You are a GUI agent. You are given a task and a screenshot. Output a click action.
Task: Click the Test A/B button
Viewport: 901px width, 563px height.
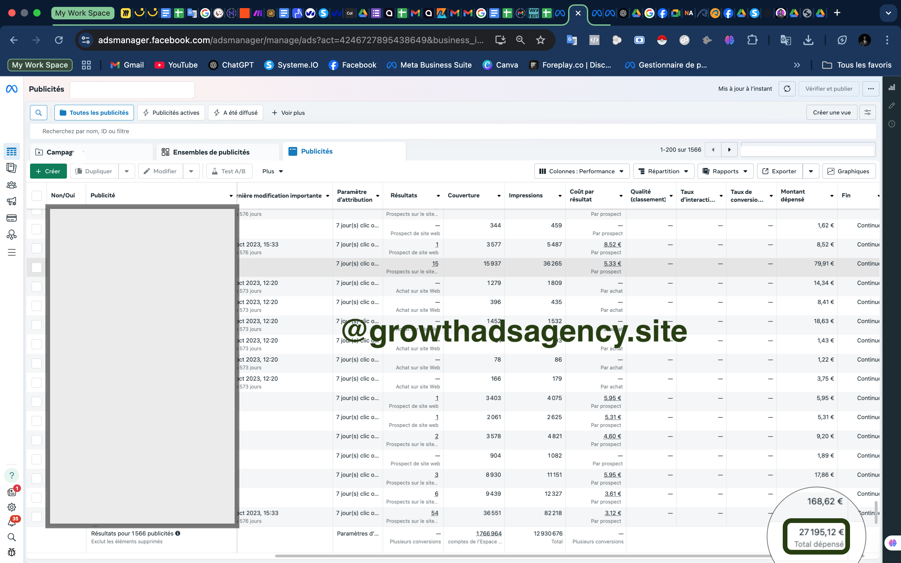[x=229, y=171]
